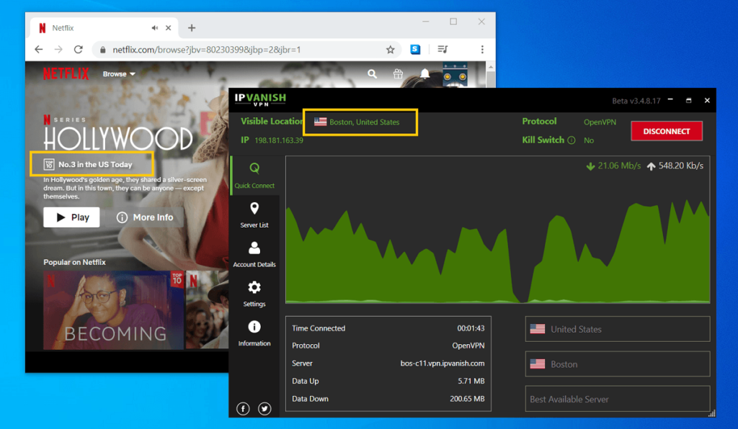Click server name bos-c11.vpn.ipvanish.com
This screenshot has width=738, height=429.
443,363
